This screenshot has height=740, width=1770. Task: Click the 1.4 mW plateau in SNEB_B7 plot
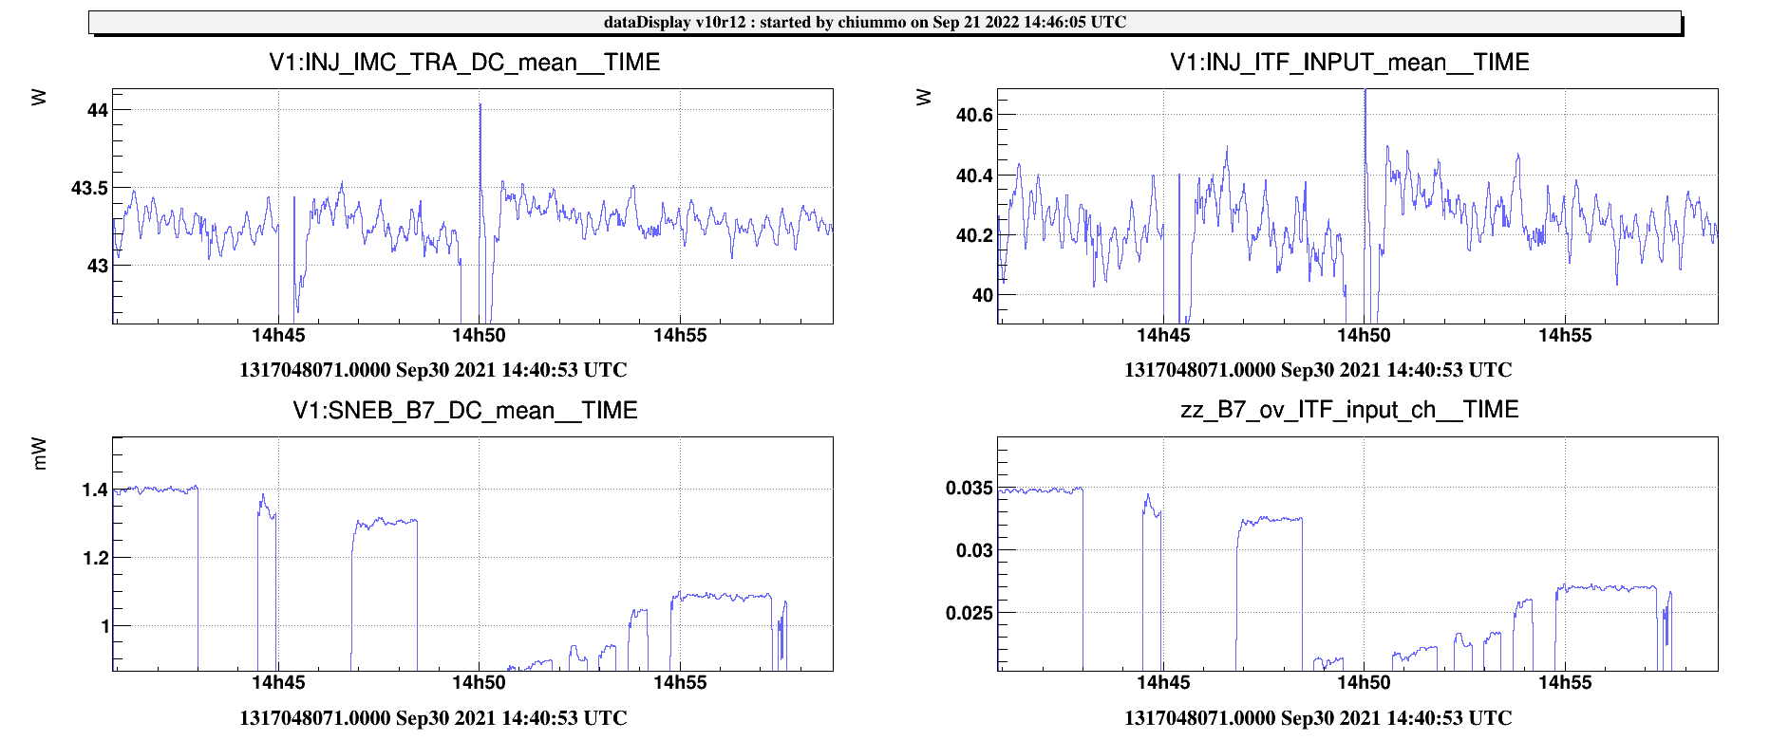tap(157, 490)
